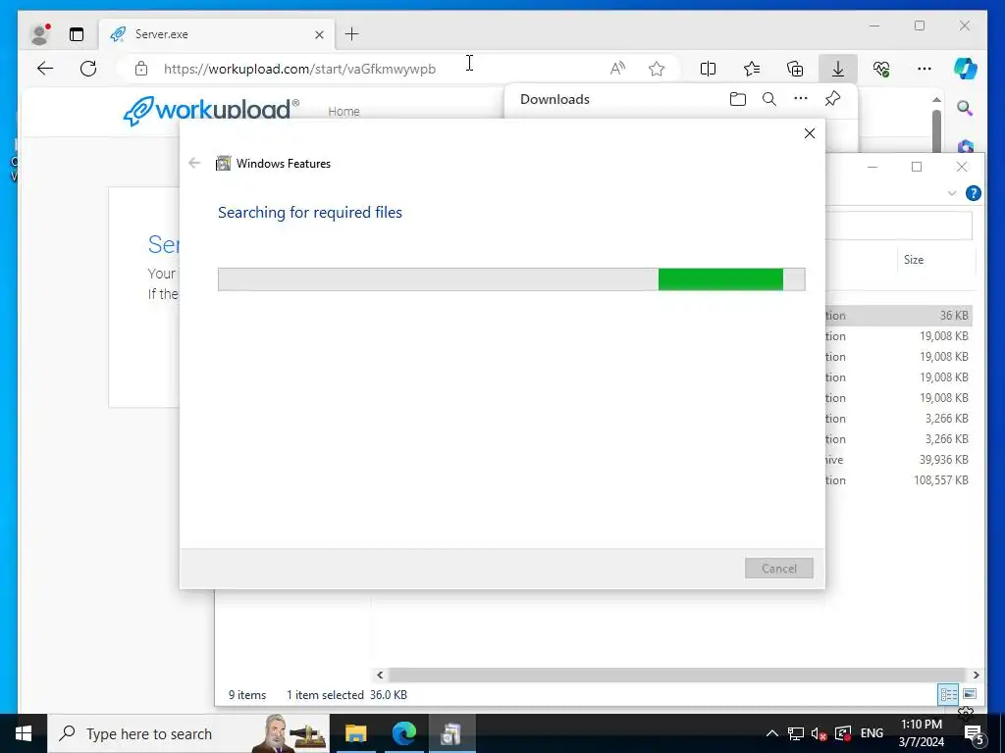Show hidden system tray icons
The width and height of the screenshot is (1005, 753).
click(x=772, y=733)
